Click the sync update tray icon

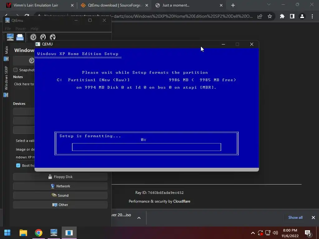coord(260,233)
